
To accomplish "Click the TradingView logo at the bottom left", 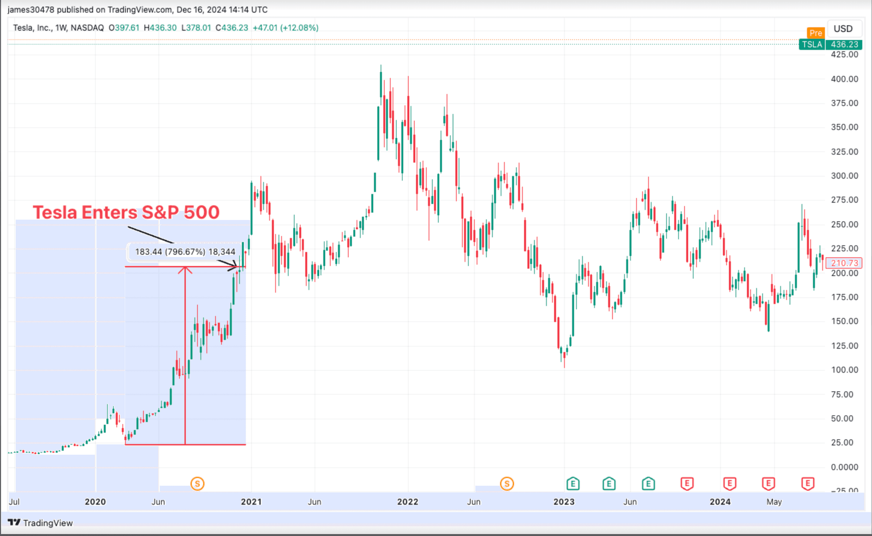I will pyautogui.click(x=40, y=523).
